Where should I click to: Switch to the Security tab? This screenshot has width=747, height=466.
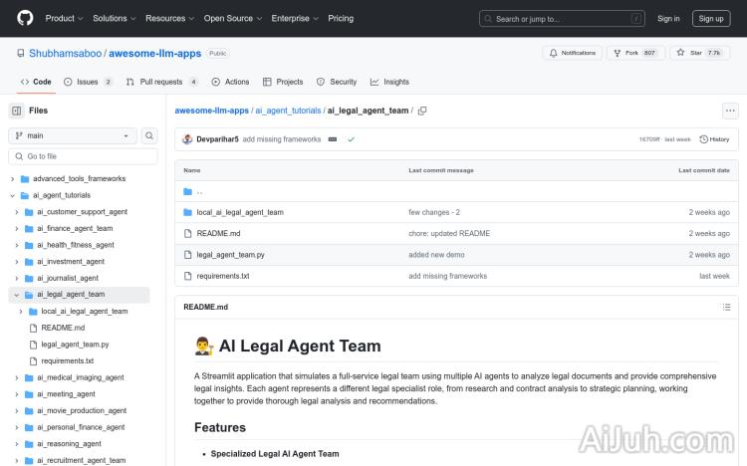[337, 82]
